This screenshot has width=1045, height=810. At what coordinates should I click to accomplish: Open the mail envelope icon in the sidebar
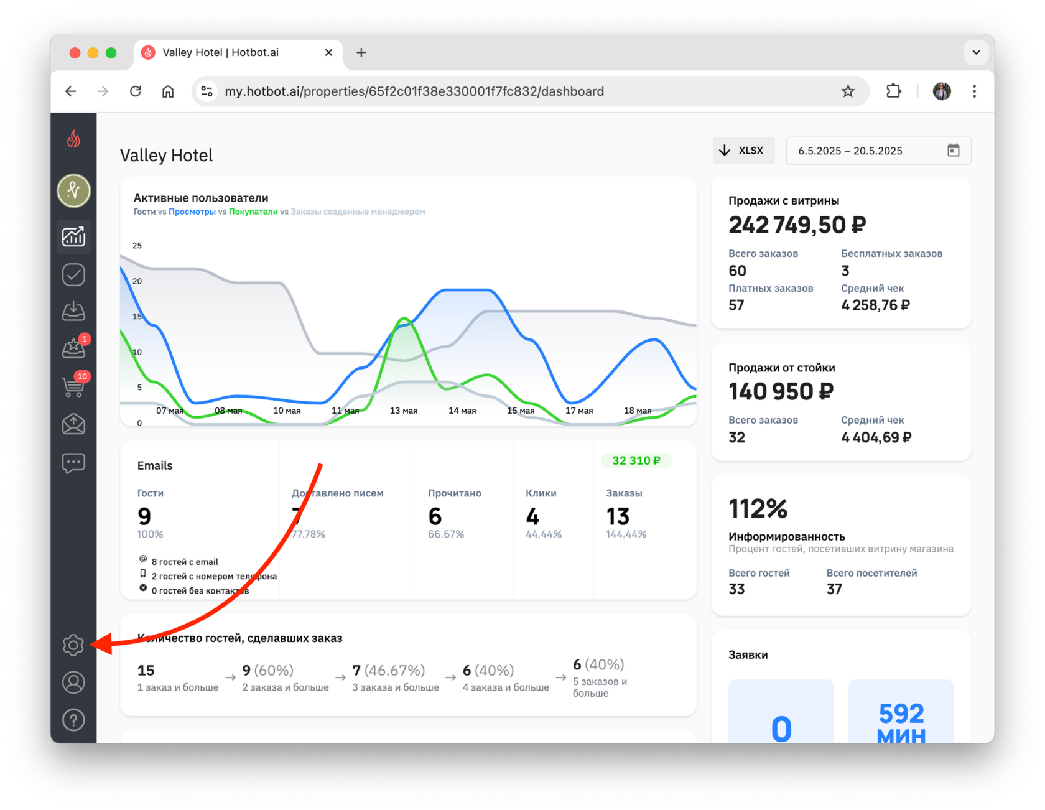(73, 424)
